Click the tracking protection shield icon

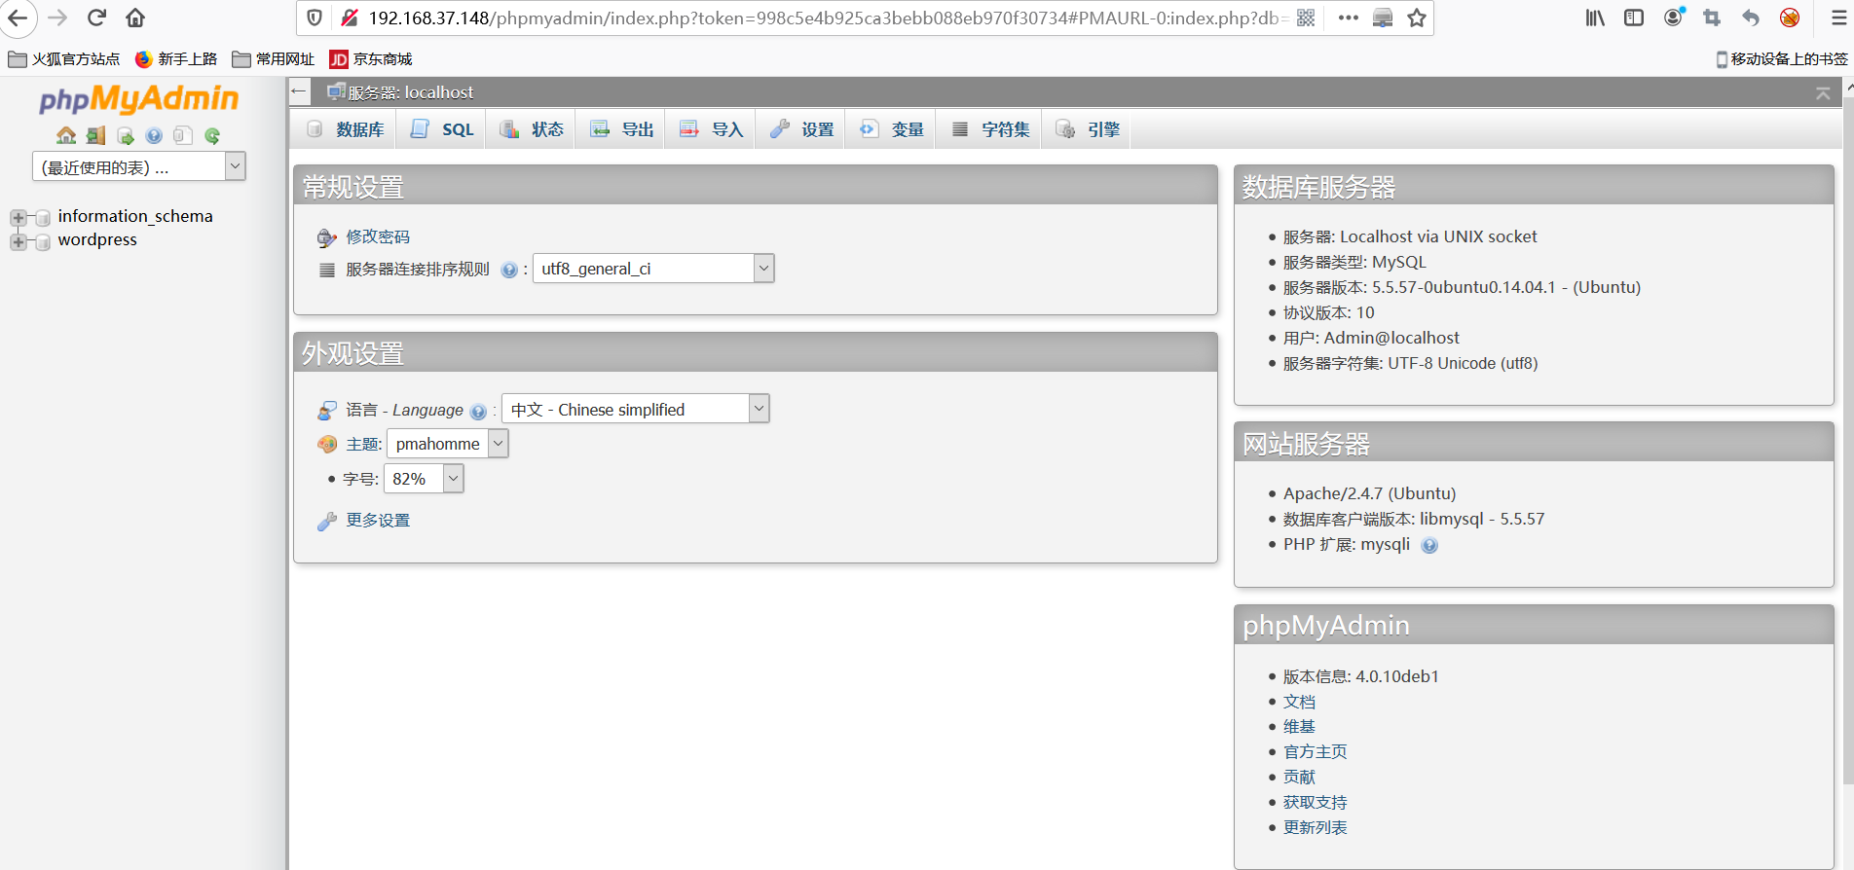314,18
